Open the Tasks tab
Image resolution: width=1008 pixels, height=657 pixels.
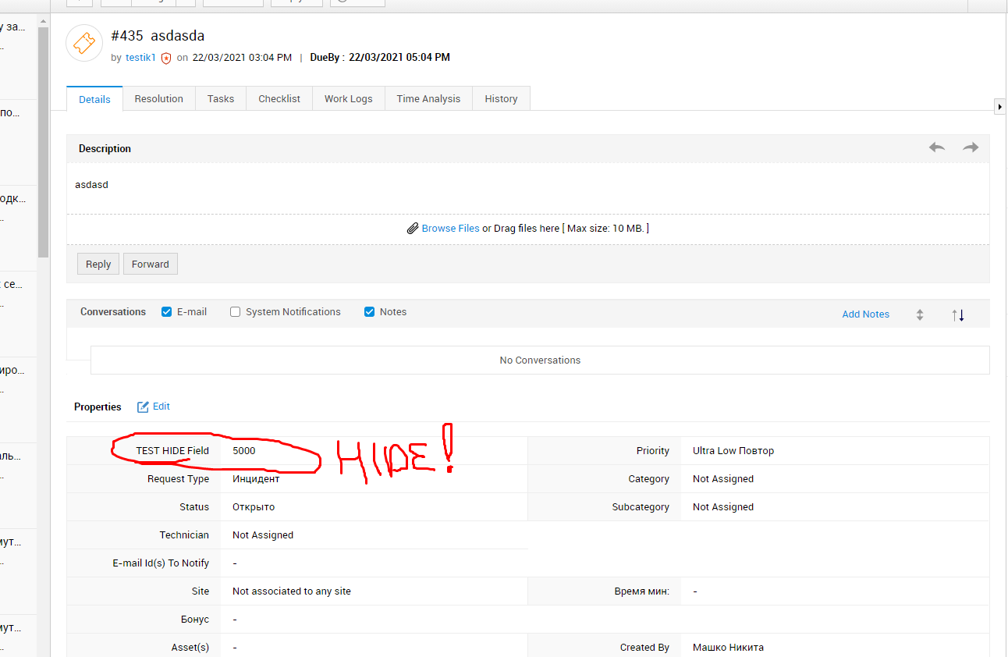[221, 99]
